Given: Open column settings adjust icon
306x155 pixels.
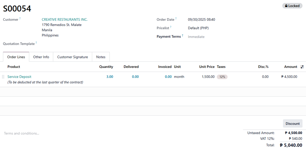Looking at the screenshot, I should [302, 67].
